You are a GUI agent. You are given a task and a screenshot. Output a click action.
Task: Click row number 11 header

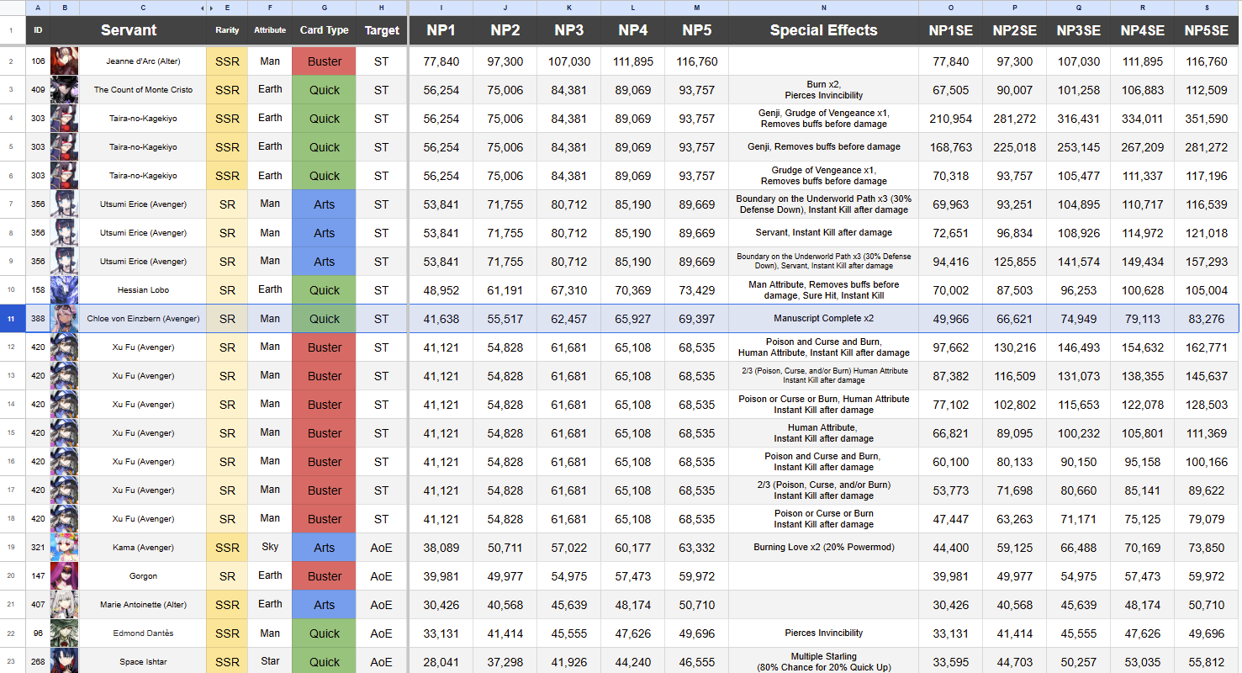click(x=13, y=319)
